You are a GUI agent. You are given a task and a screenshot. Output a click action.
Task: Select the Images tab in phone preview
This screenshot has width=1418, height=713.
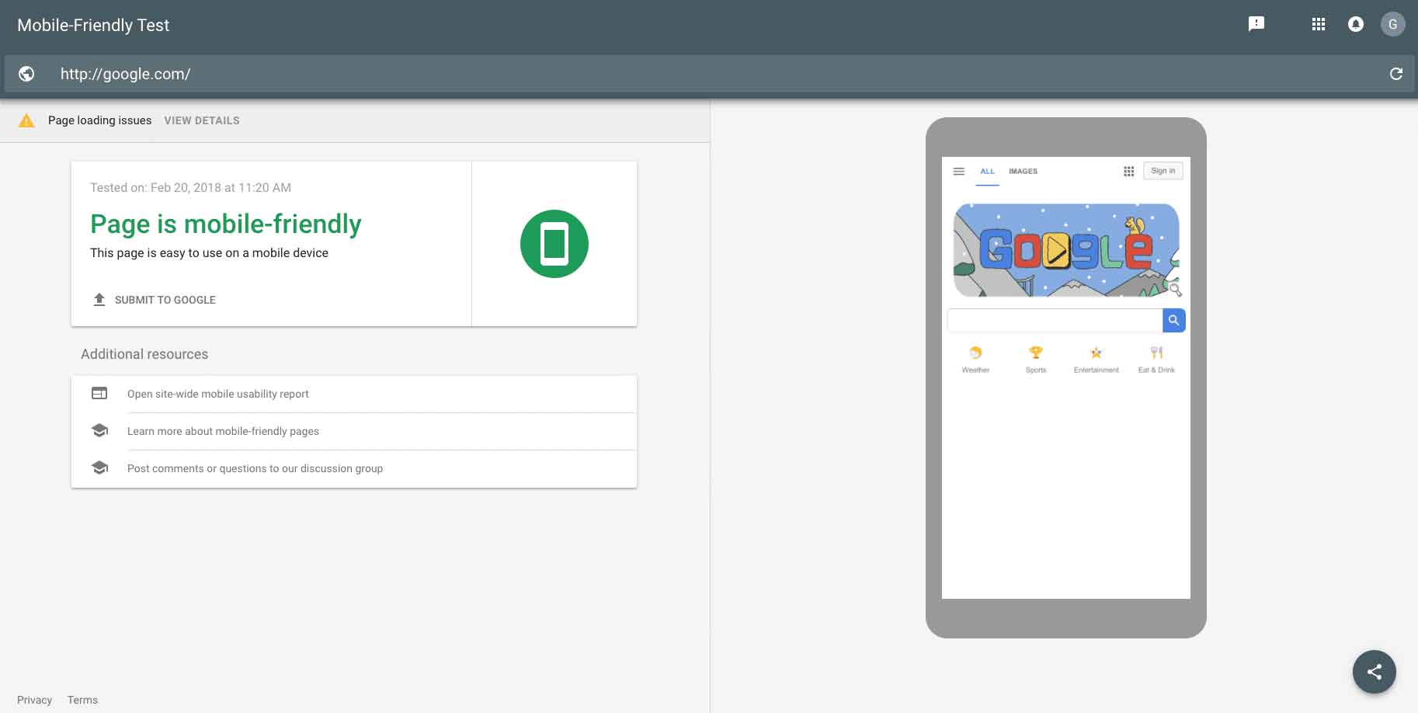coord(1023,171)
